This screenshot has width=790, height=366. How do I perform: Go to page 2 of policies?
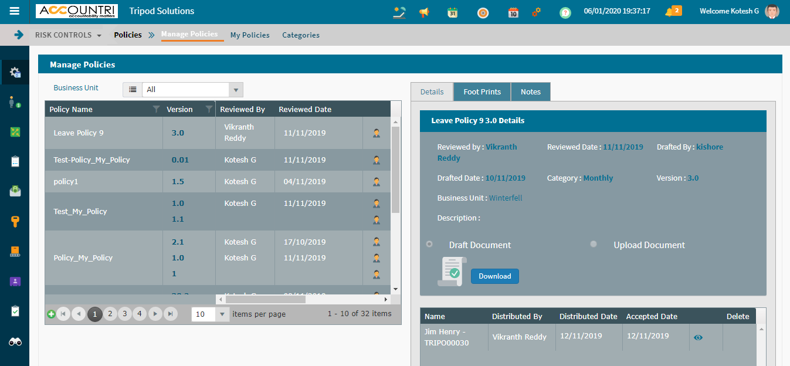tap(110, 314)
